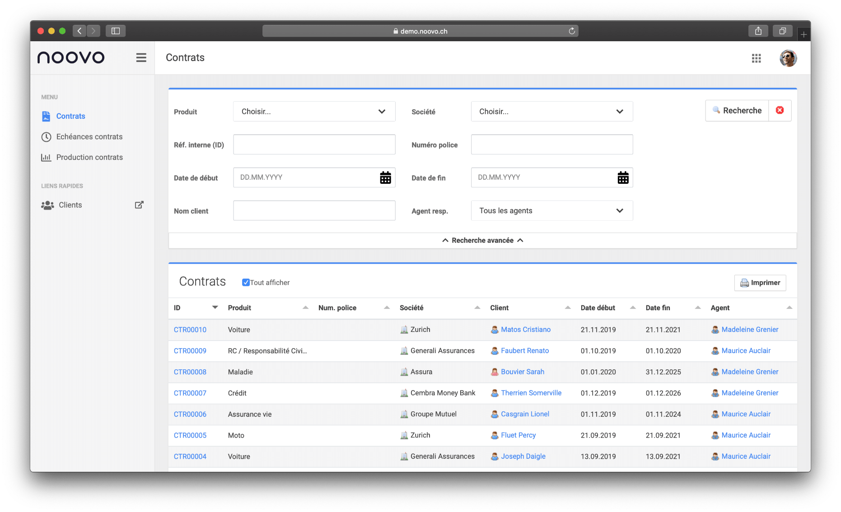Reload the page in browser address bar

click(x=572, y=31)
